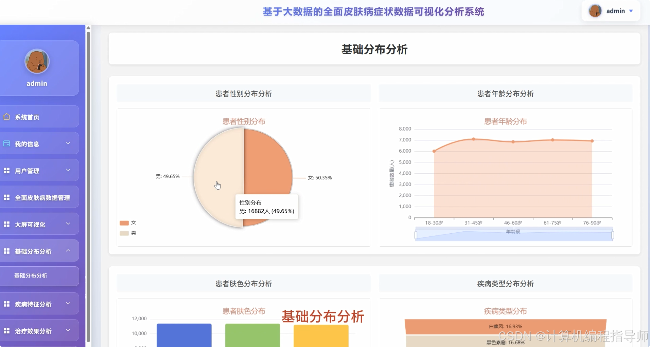The width and height of the screenshot is (650, 347).
Task: Click the 我的信息 sidebar icon
Action: [6, 143]
